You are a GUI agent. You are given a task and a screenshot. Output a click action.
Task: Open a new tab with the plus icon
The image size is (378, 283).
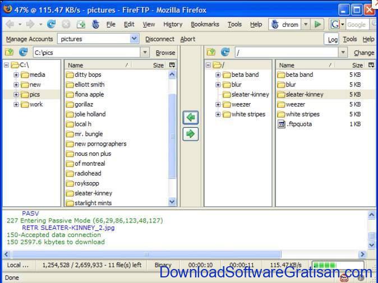point(81,24)
